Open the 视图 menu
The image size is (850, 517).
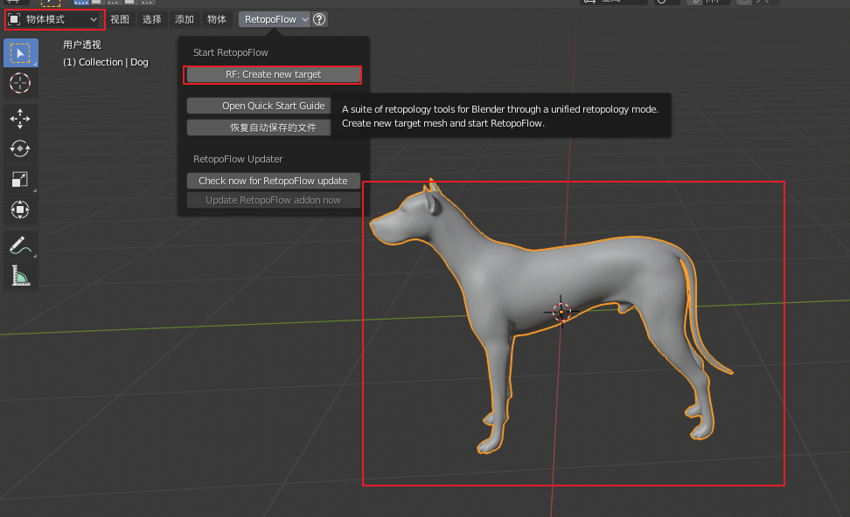(x=120, y=19)
